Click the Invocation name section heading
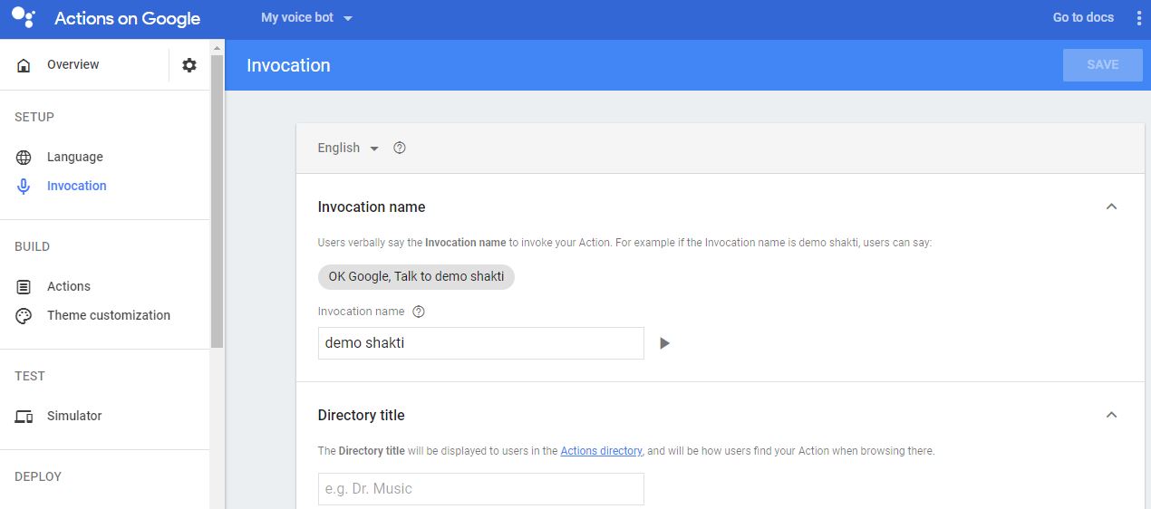The width and height of the screenshot is (1151, 509). click(x=372, y=207)
